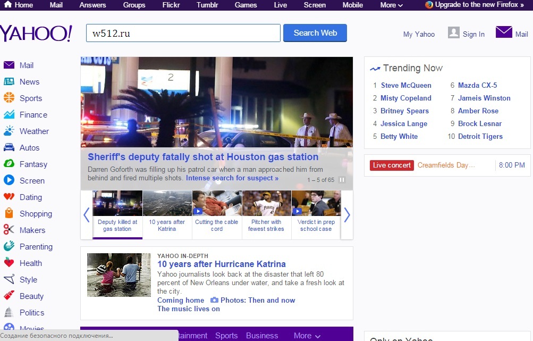Click the Yahoo logo
Image resolution: width=533 pixels, height=341 pixels.
click(36, 34)
